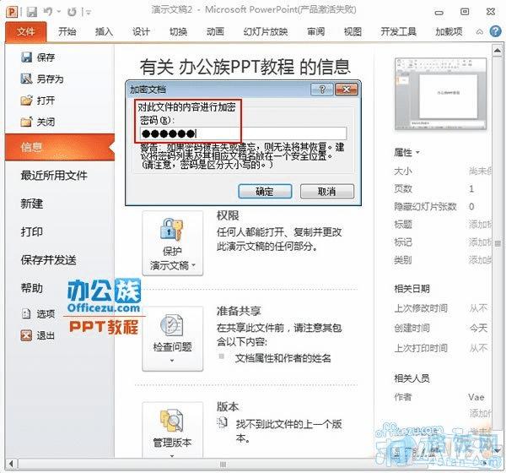Switch to the 插入 ribbon tab

point(104,32)
